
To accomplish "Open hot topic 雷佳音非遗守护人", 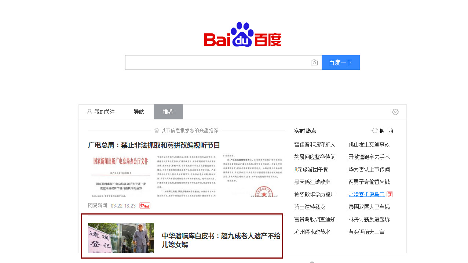I will click(315, 145).
